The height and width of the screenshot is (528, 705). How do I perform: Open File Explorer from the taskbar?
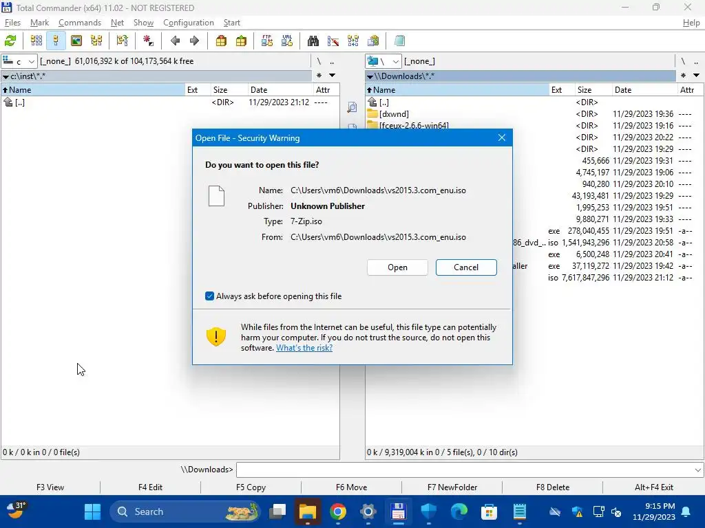coord(308,511)
